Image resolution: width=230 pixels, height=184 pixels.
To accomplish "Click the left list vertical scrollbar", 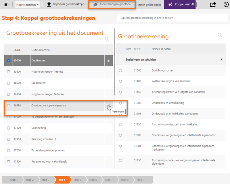I will [x=114, y=62].
